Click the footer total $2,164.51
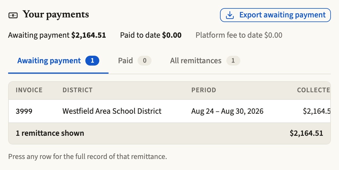 pos(306,133)
